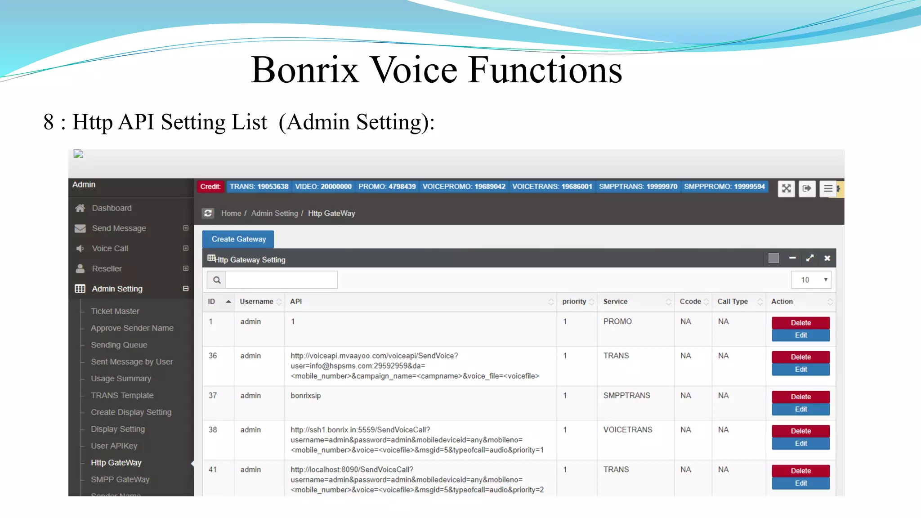Viewport: 921px width, 518px height.
Task: Sort table by Call Type column
Action: coord(739,302)
